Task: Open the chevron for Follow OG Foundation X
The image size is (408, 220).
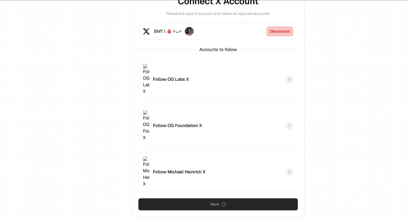Action: tap(289, 126)
